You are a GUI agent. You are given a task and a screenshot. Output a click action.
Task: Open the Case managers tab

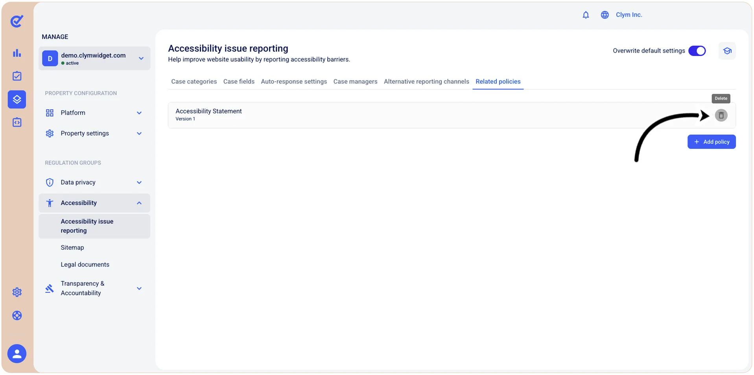point(355,82)
